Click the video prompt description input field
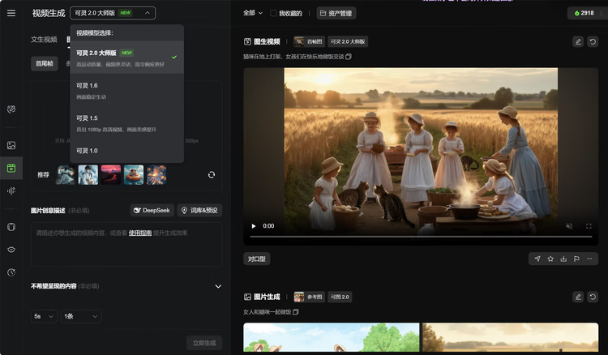 point(126,245)
